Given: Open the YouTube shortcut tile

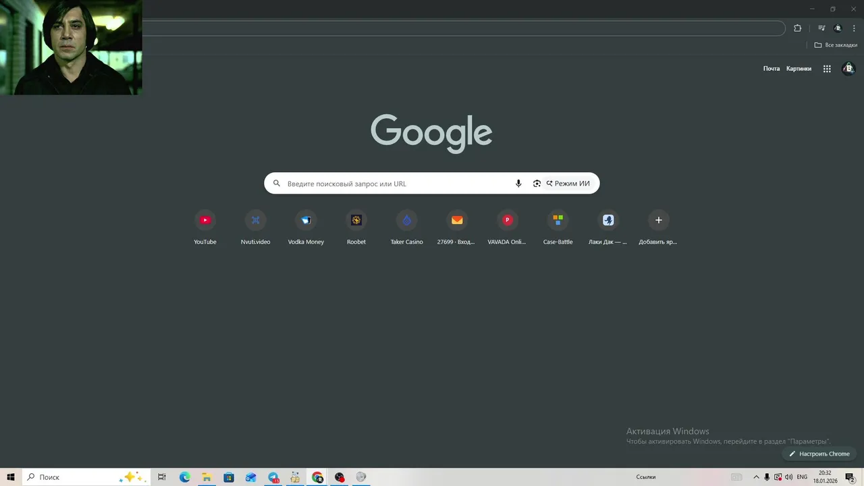Looking at the screenshot, I should click(x=205, y=227).
